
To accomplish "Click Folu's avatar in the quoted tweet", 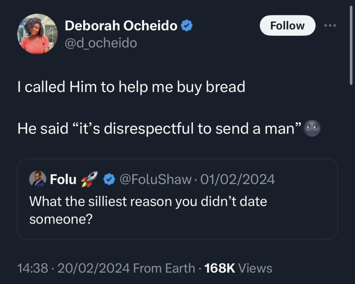I will pos(37,179).
